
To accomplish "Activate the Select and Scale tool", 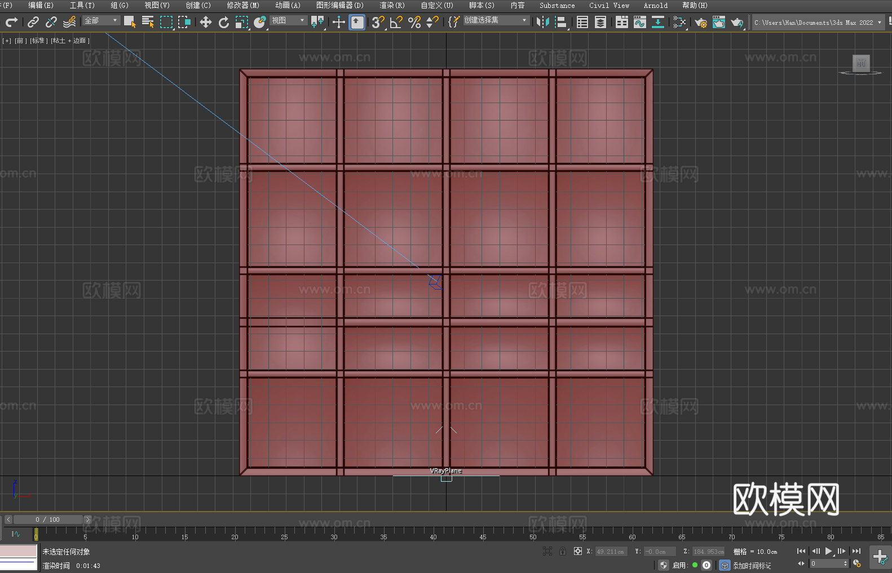I will [242, 22].
